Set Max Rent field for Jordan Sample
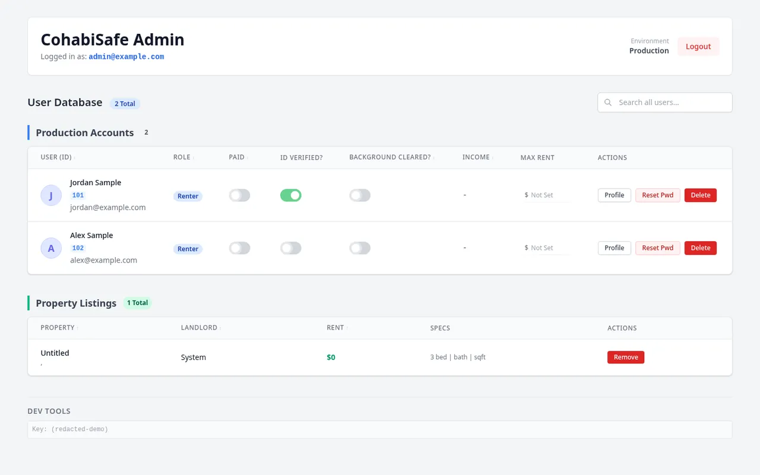This screenshot has height=475, width=760. [547, 195]
